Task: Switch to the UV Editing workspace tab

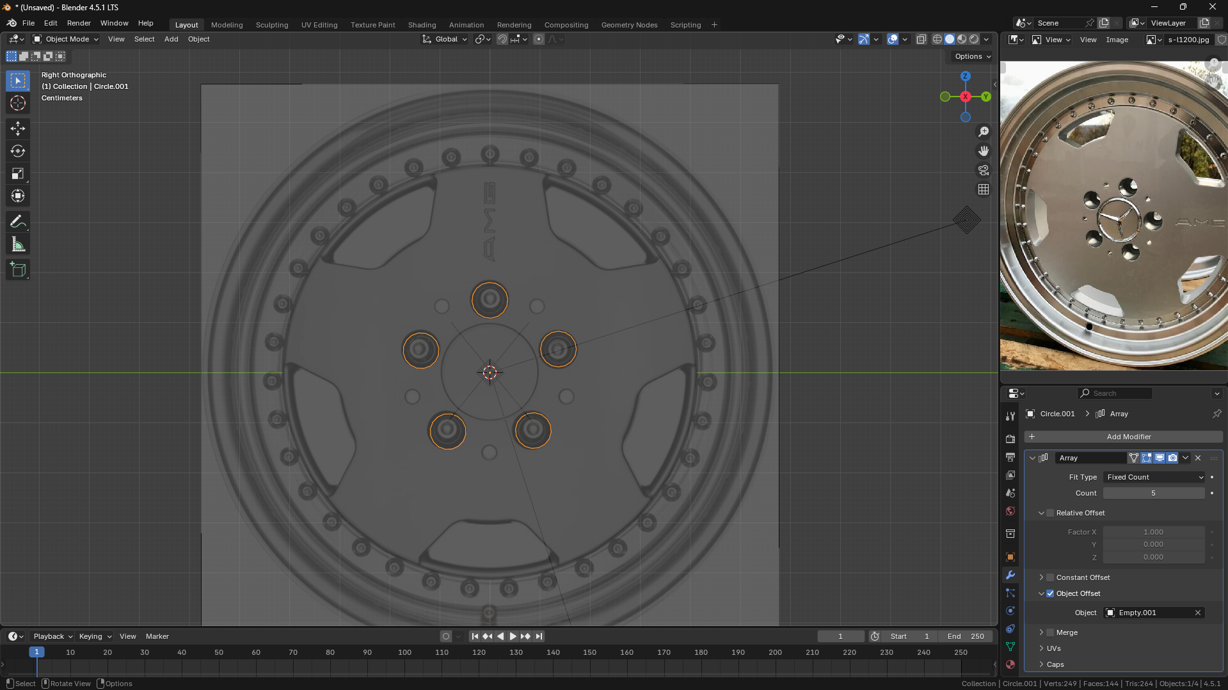Action: tap(319, 25)
